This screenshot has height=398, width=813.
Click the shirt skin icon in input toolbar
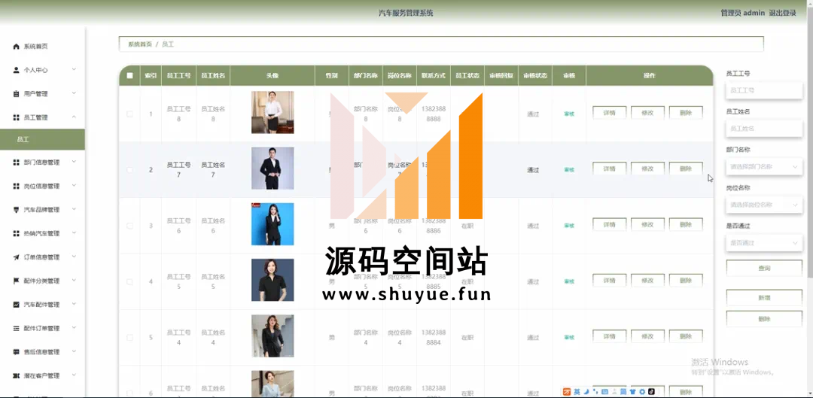click(x=632, y=392)
